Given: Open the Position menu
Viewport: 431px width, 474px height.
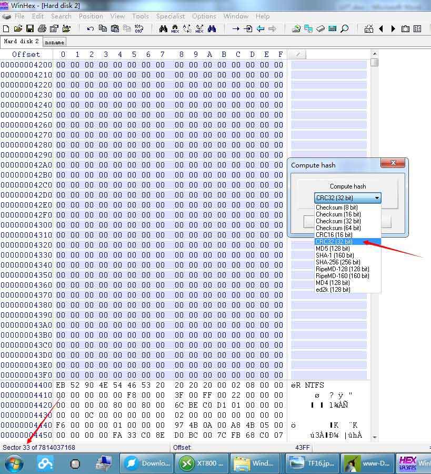Looking at the screenshot, I should point(91,16).
